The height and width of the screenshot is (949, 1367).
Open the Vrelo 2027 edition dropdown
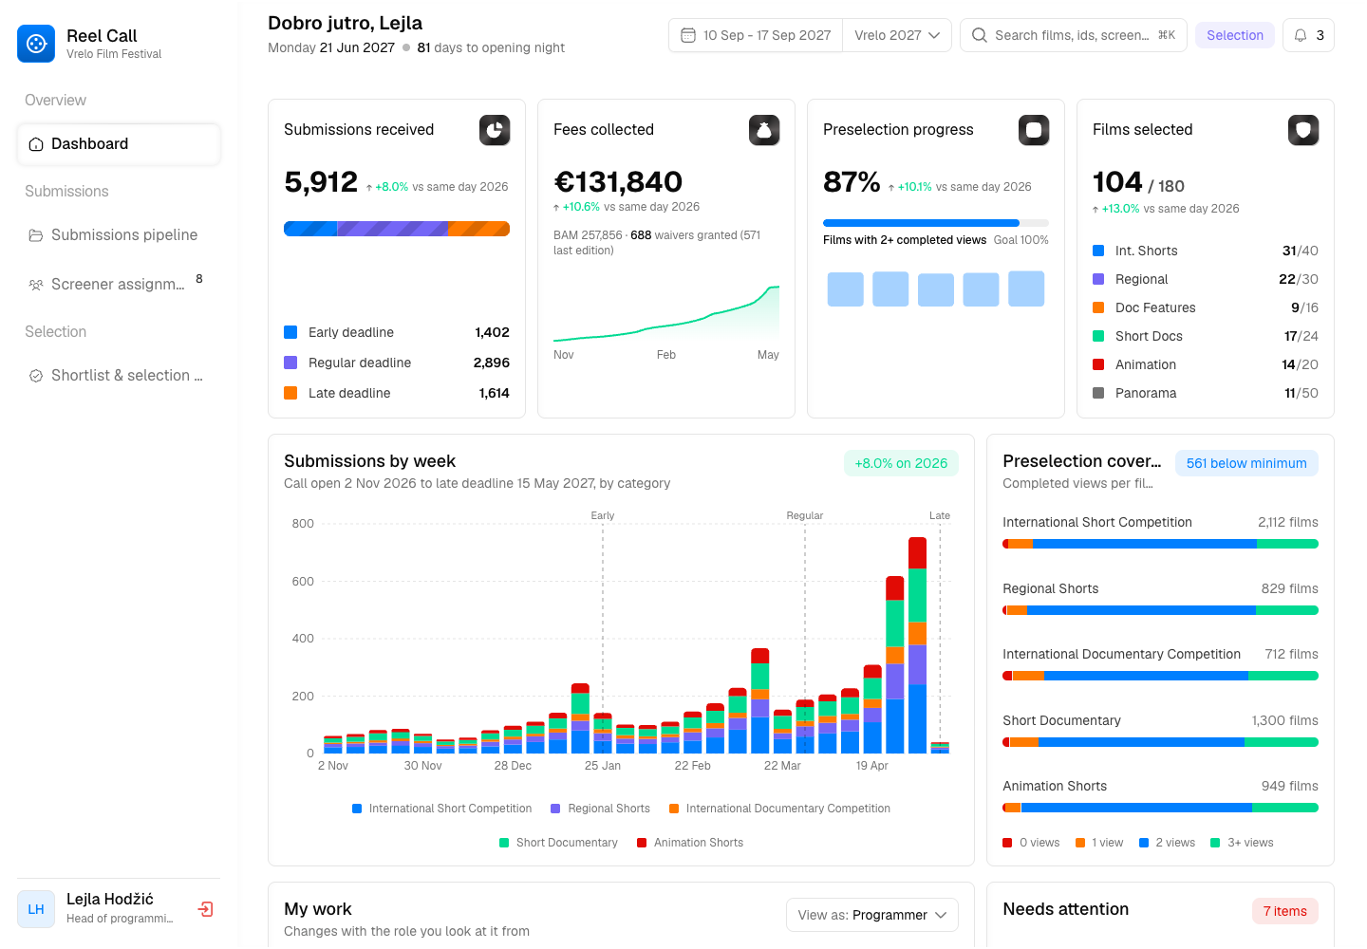tap(897, 35)
